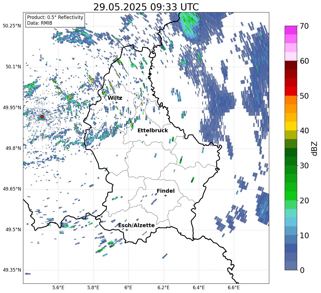Click the magenta top colorbar segment
This screenshot has height=293, width=321.
tap(291, 30)
